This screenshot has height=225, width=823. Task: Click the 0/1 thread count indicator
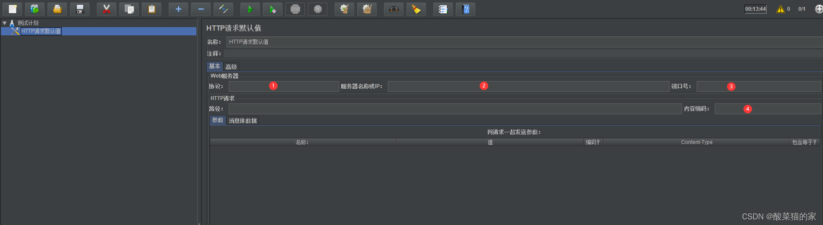(802, 9)
